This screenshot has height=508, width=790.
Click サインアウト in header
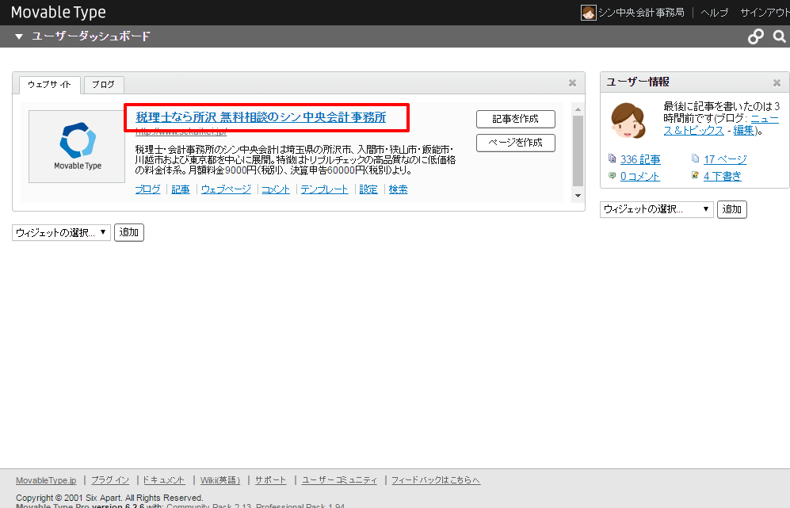click(x=765, y=13)
